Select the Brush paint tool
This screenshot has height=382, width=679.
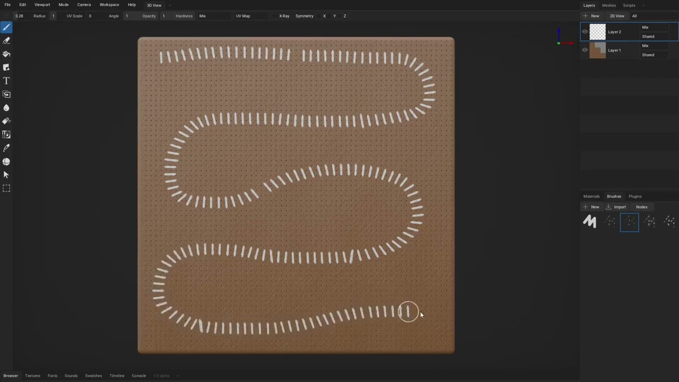6,27
